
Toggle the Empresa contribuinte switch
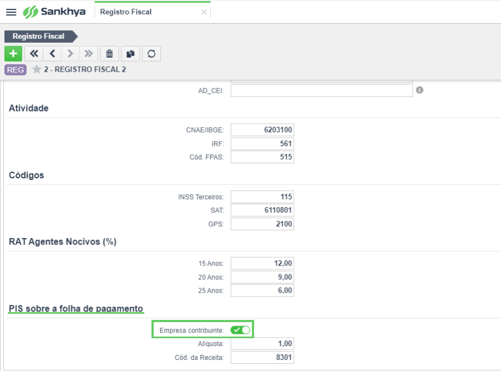(240, 330)
